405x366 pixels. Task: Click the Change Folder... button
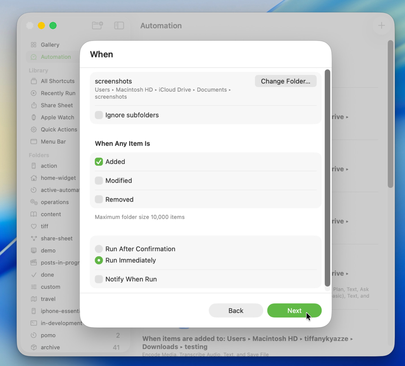286,81
